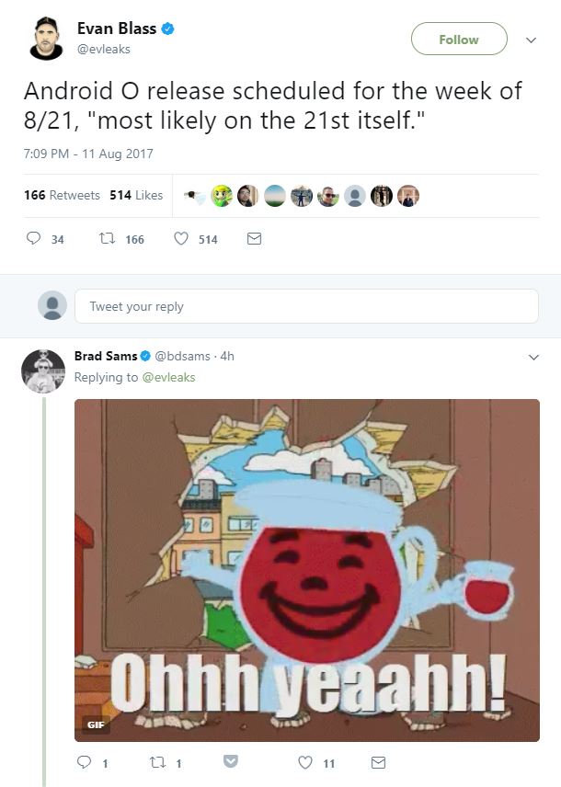
Task: Click the envelope icon under Brad Sams's reply
Action: tap(377, 763)
